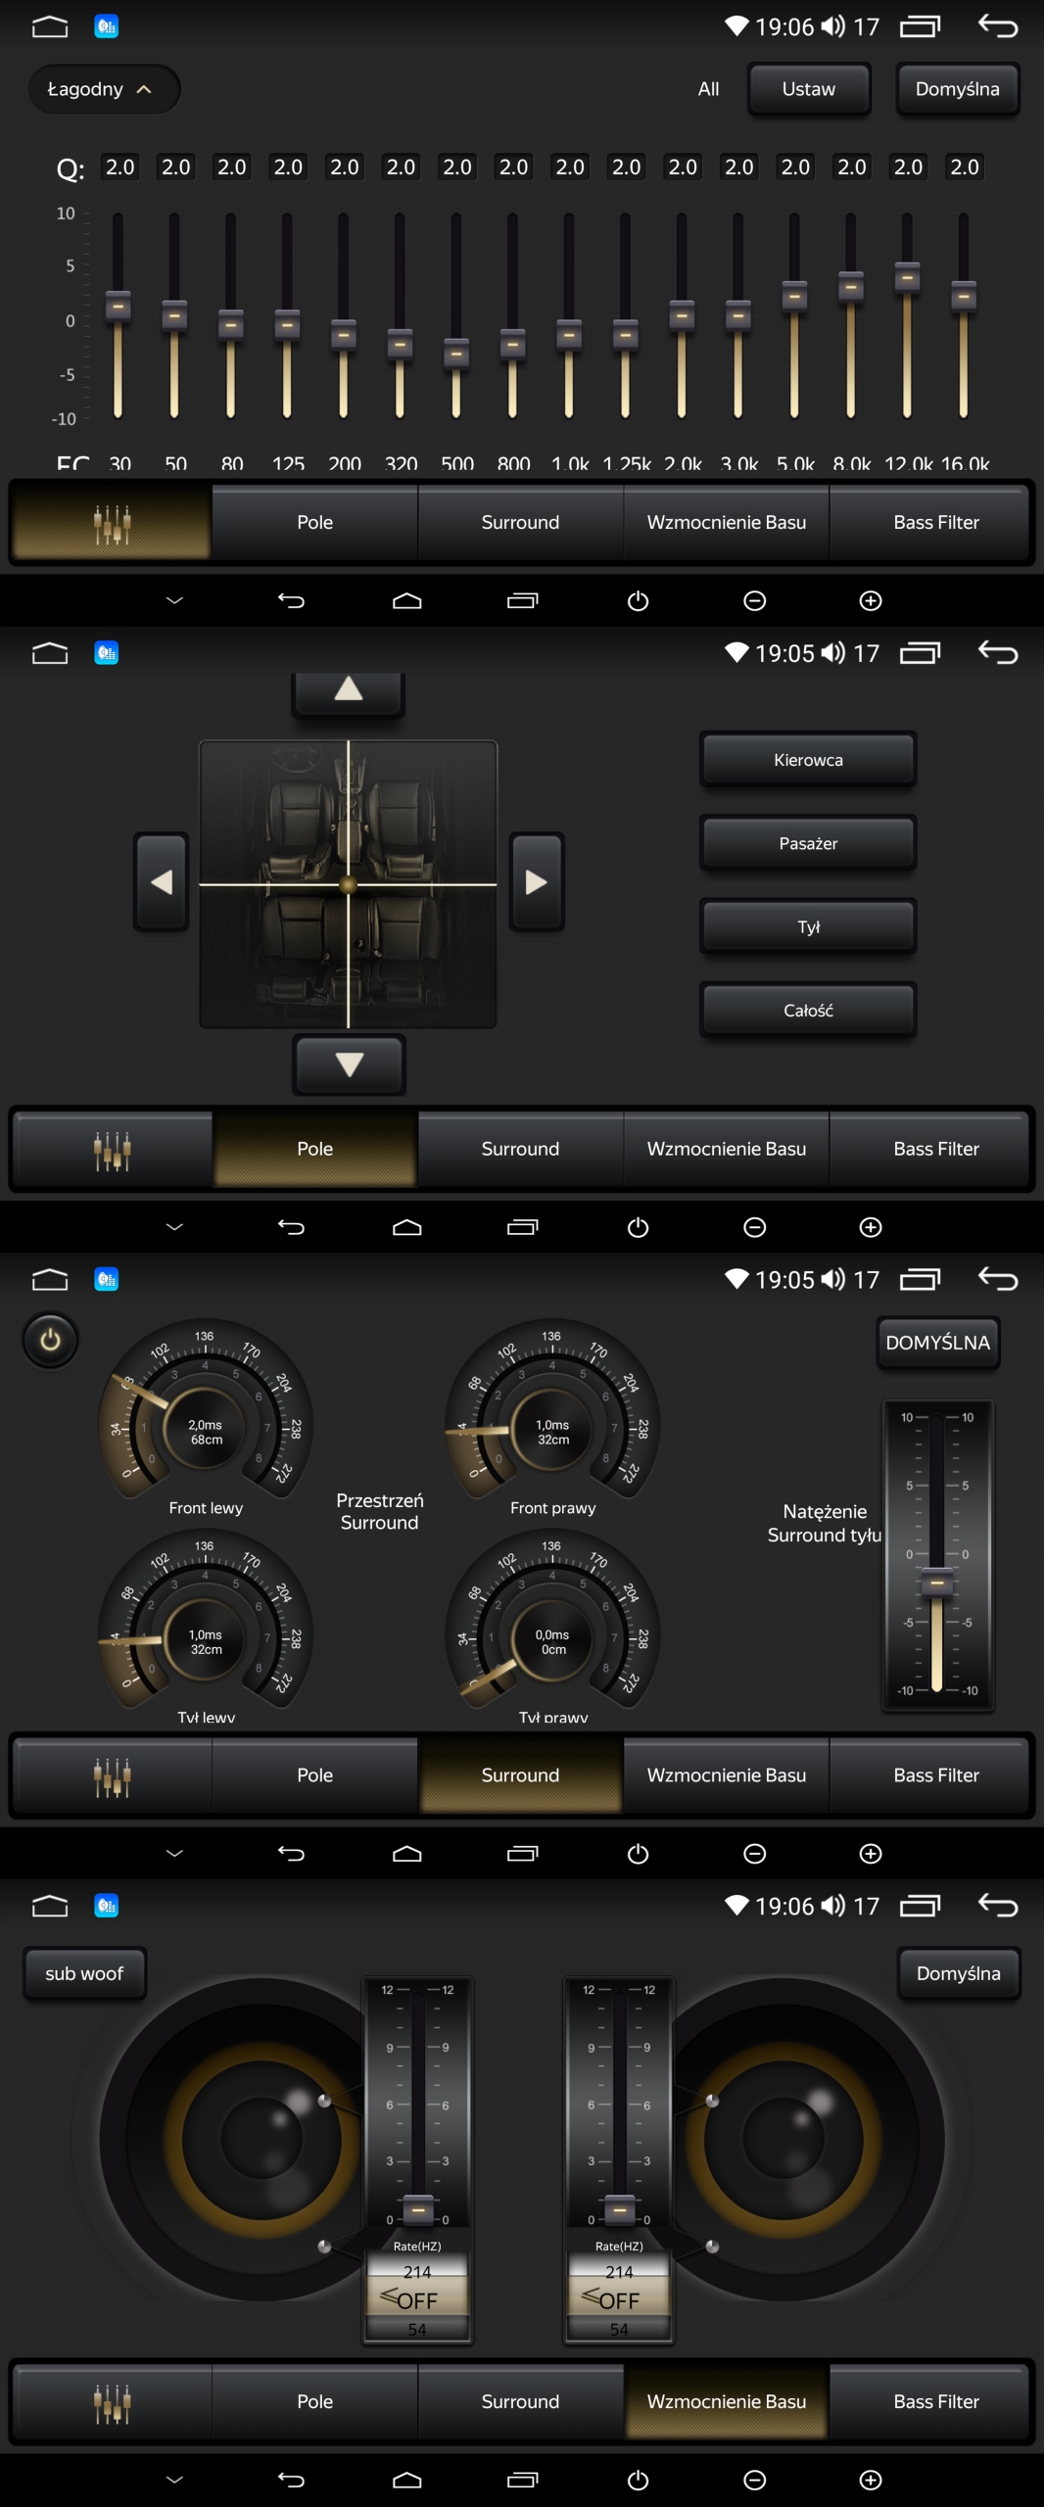Click the left arrow beside the car seat view

[162, 882]
